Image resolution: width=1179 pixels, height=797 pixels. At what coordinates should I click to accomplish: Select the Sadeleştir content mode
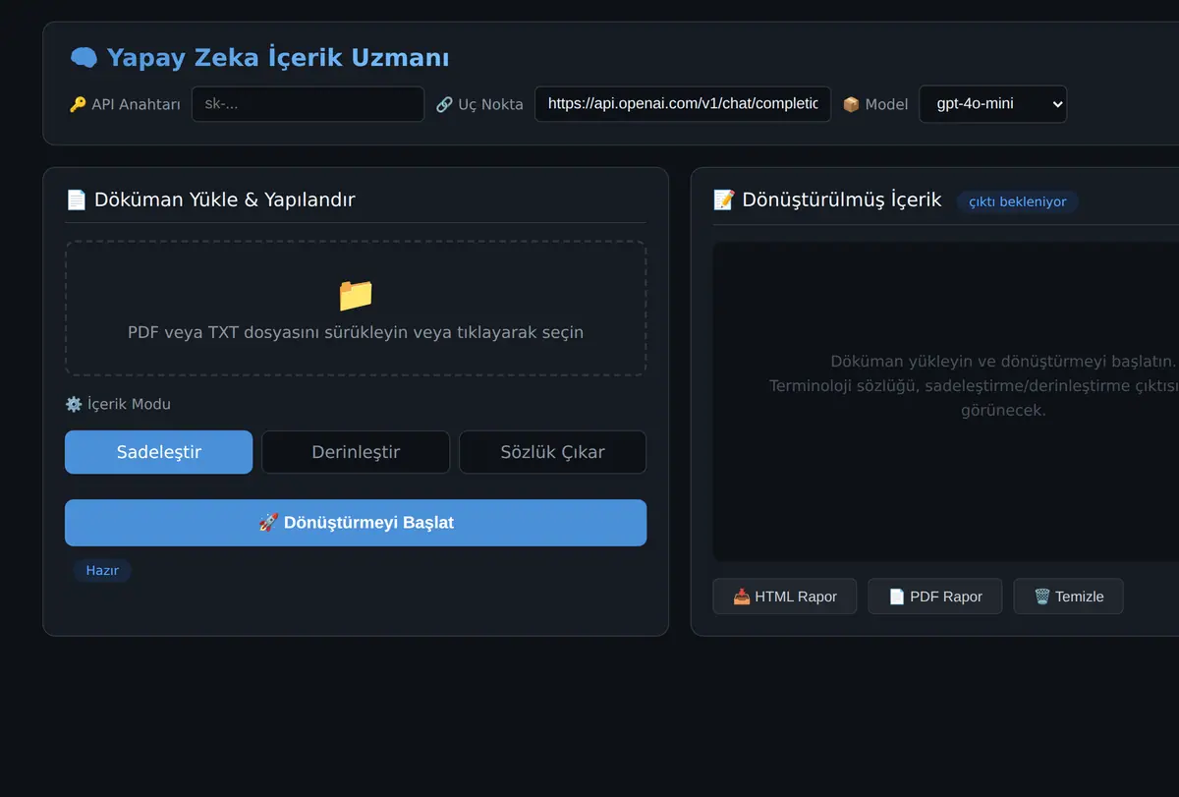(x=159, y=452)
